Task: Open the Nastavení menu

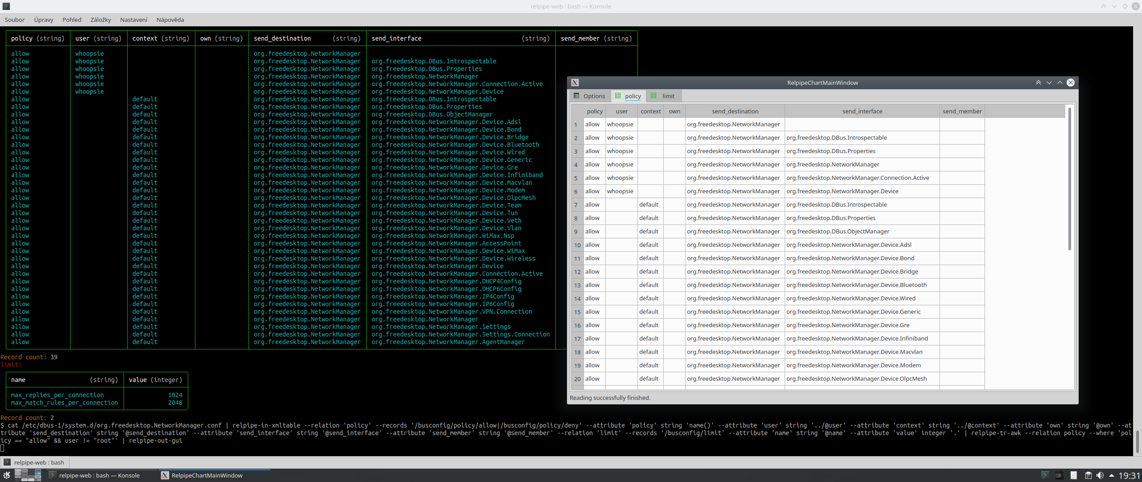Action: click(x=134, y=20)
